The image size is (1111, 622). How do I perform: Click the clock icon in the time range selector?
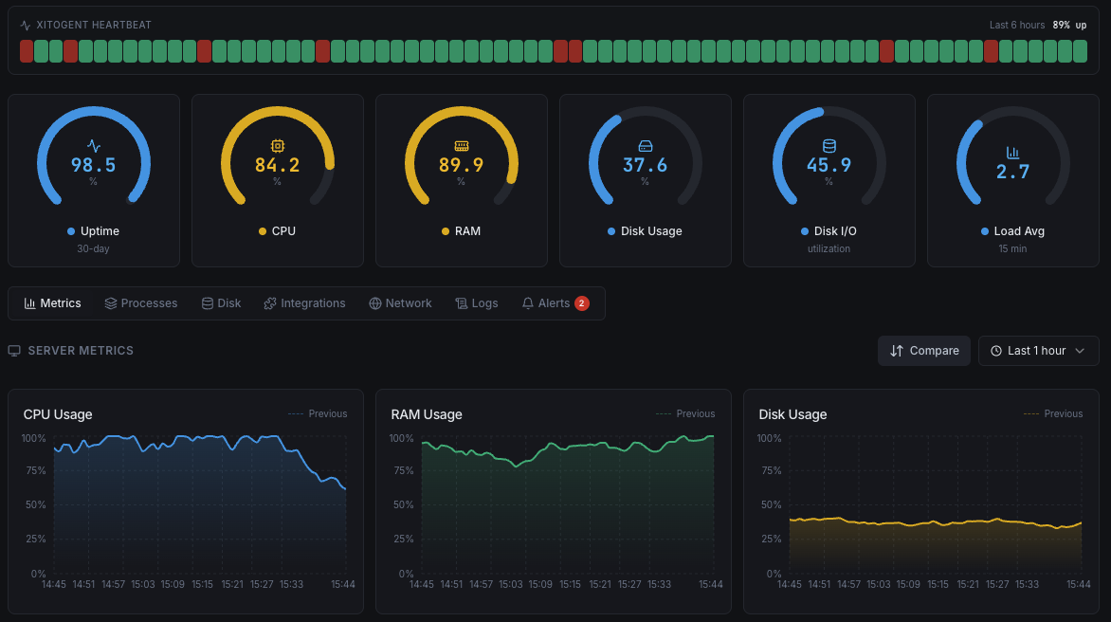tap(996, 350)
